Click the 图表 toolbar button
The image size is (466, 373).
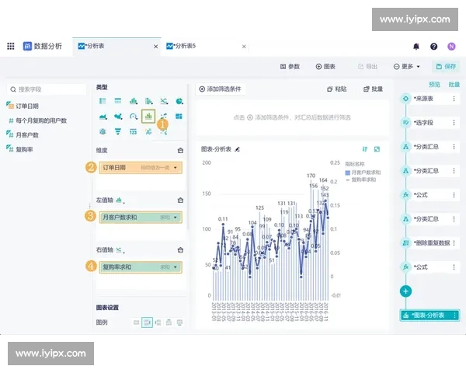(325, 67)
